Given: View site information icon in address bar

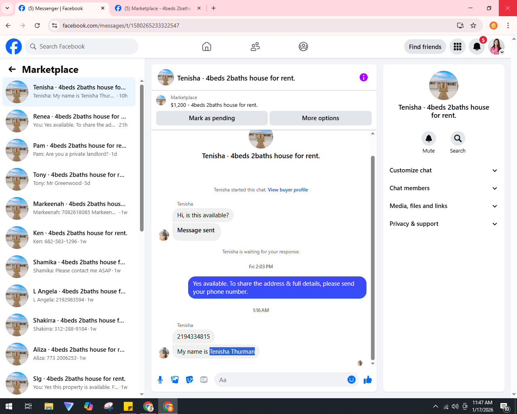Looking at the screenshot, I should click(x=55, y=25).
